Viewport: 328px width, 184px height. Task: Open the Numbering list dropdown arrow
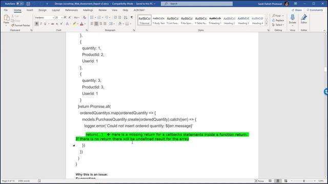pyautogui.click(x=102, y=17)
